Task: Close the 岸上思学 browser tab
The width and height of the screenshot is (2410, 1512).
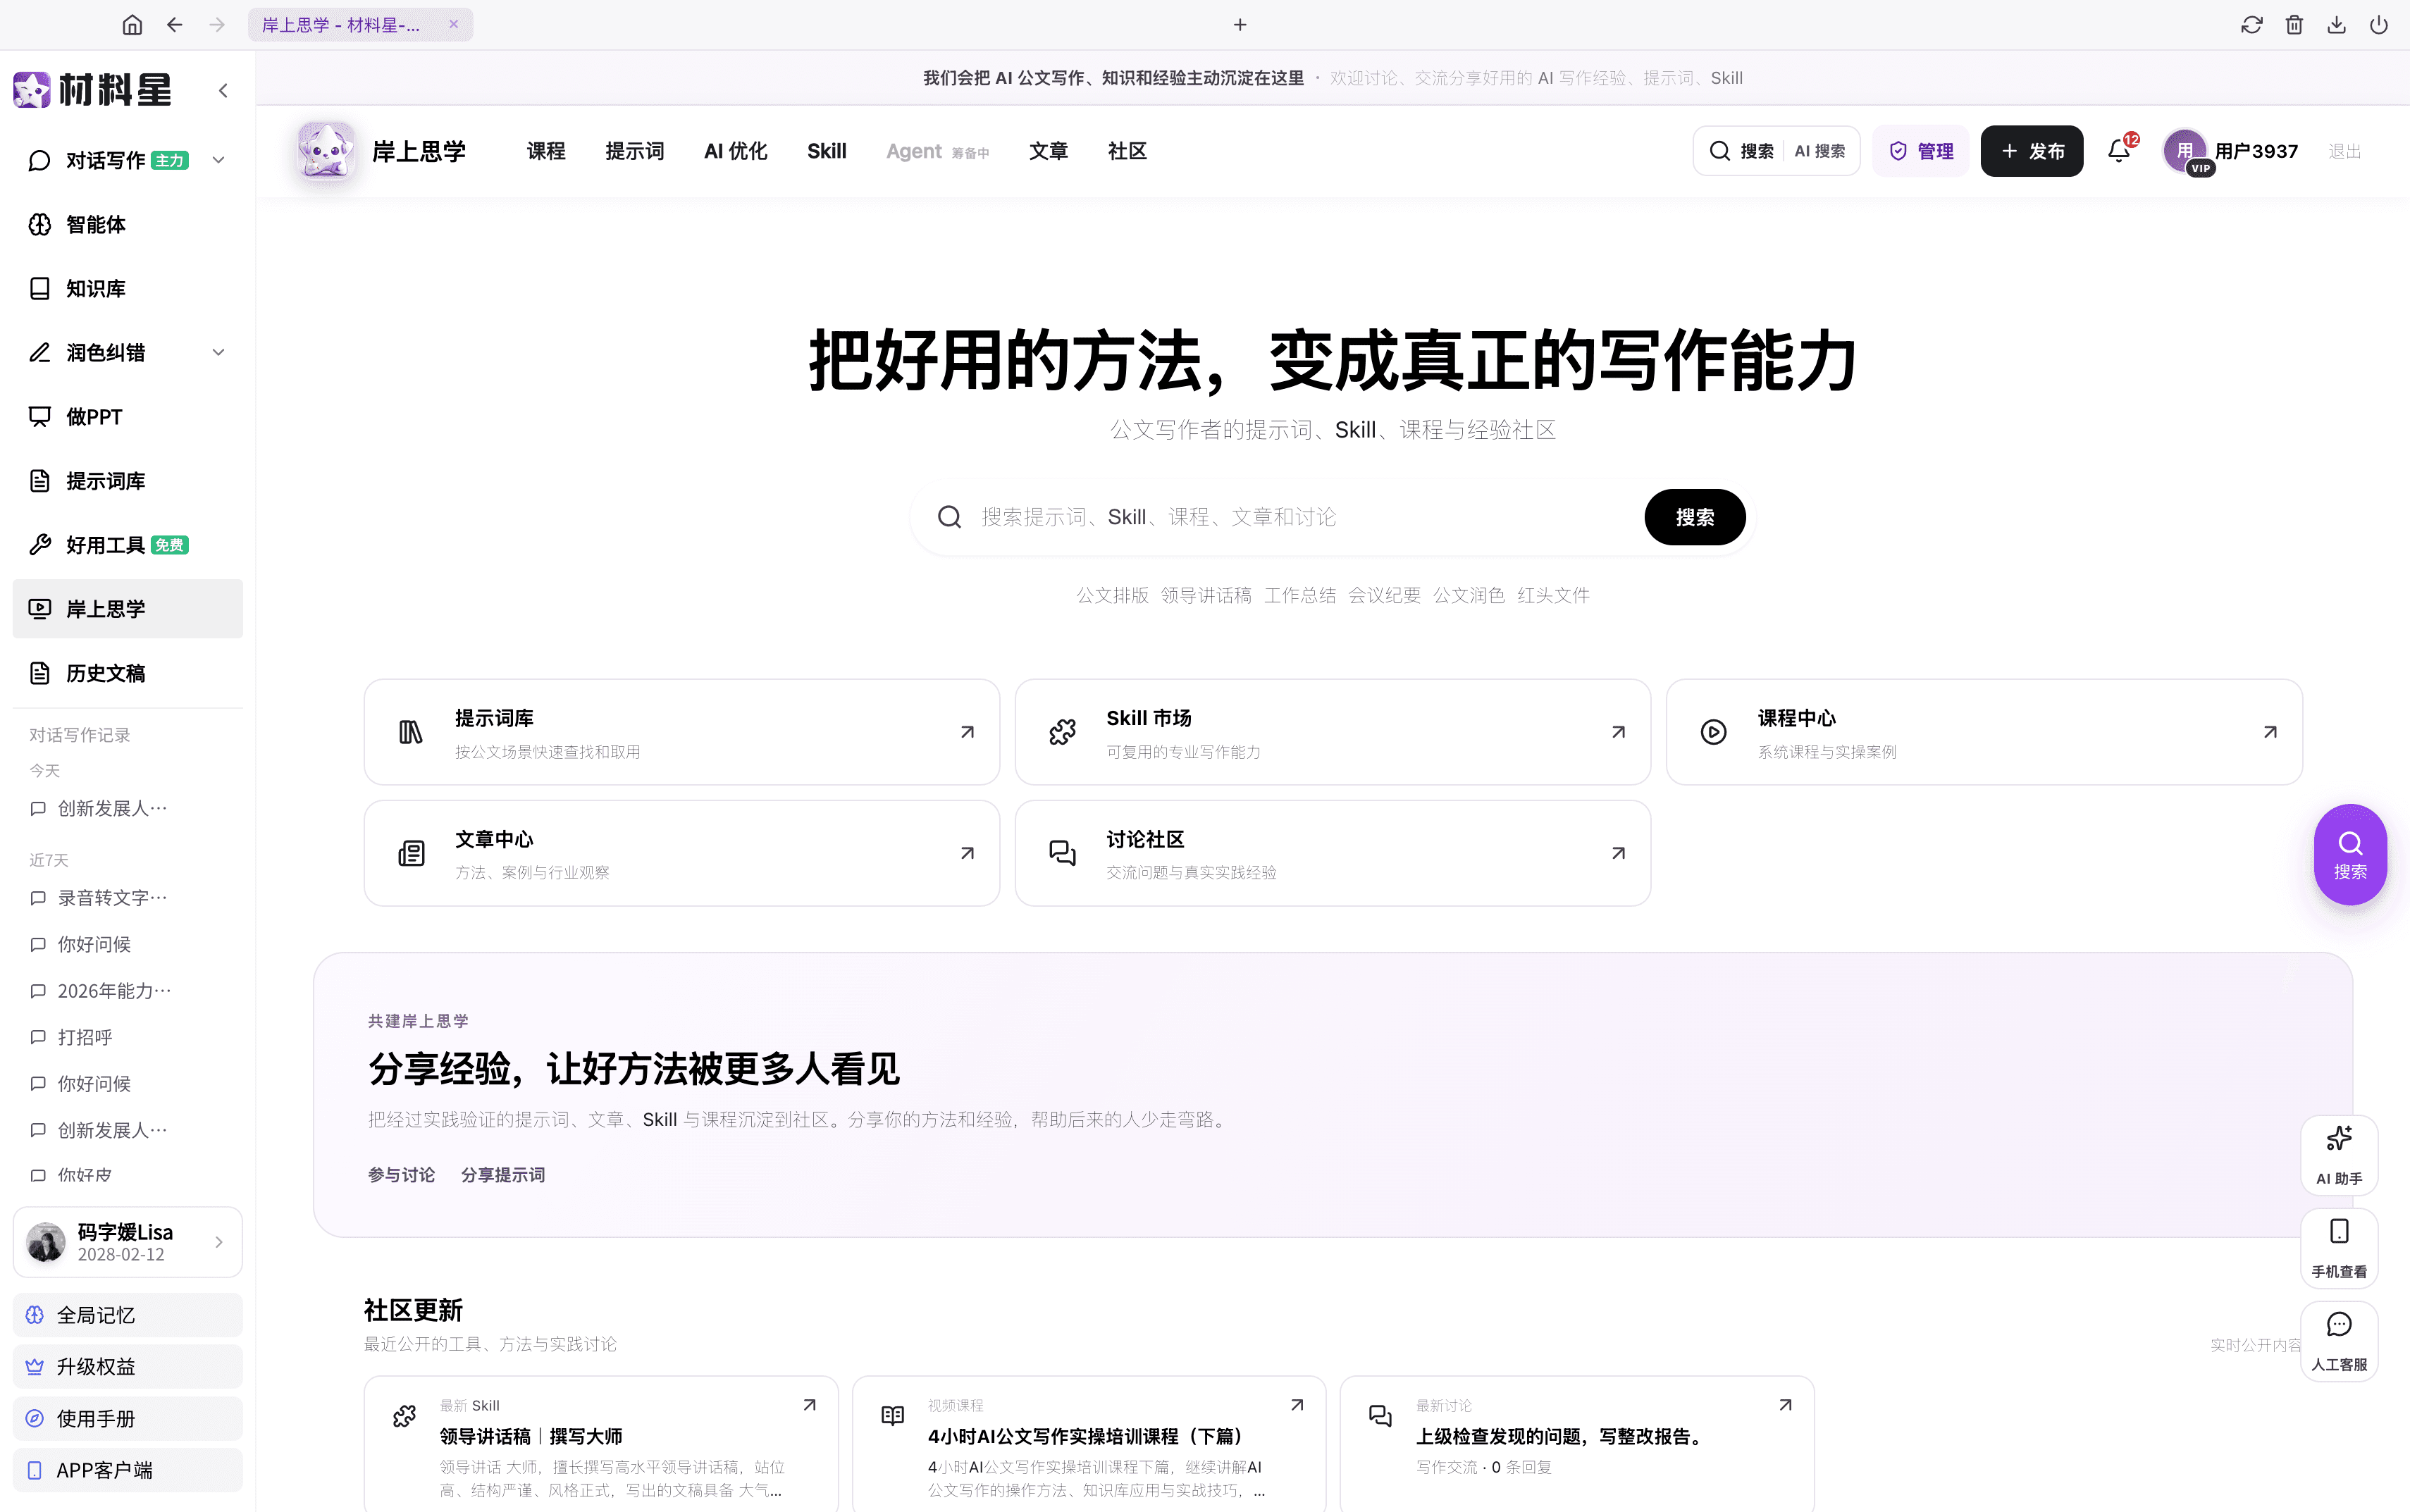Action: pos(454,25)
